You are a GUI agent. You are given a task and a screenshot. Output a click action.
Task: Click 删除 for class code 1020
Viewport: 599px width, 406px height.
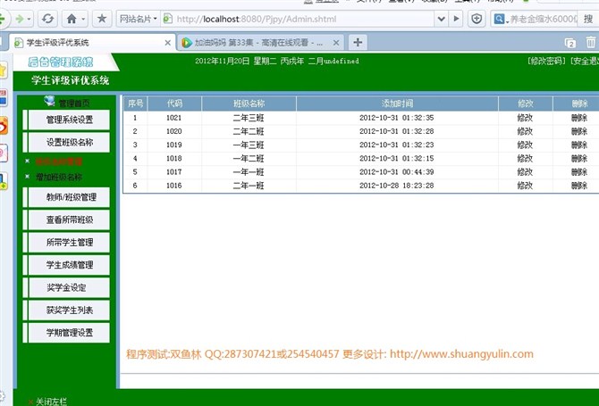tap(579, 131)
